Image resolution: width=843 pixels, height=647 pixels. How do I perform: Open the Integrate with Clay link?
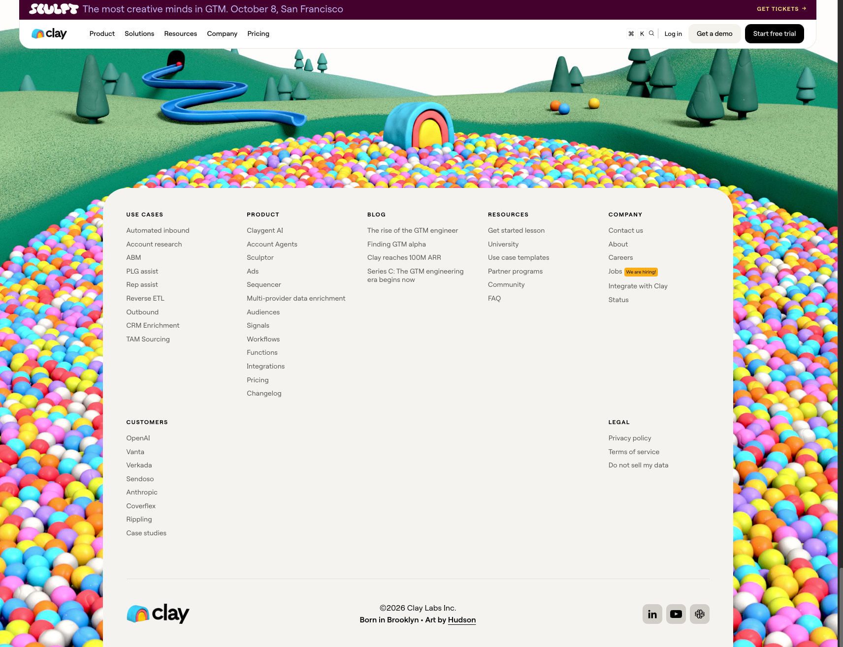[638, 286]
